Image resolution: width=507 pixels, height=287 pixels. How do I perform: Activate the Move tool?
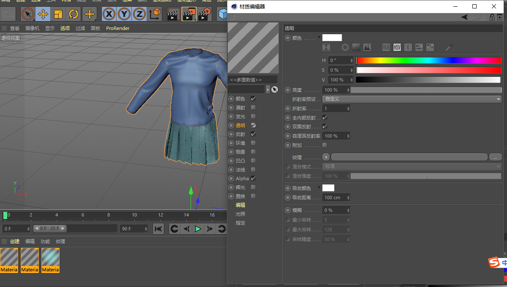tap(43, 14)
